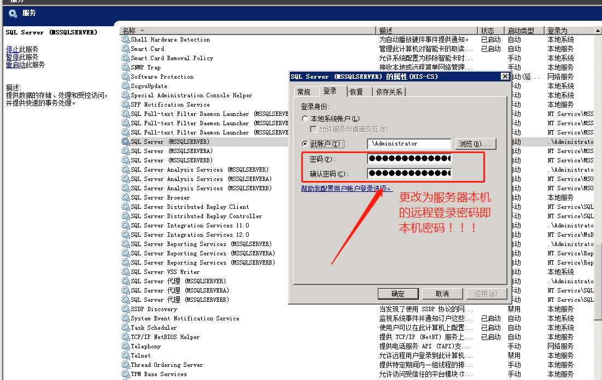
Task: Click the gear icon beside Task Scheduler
Action: pos(126,328)
